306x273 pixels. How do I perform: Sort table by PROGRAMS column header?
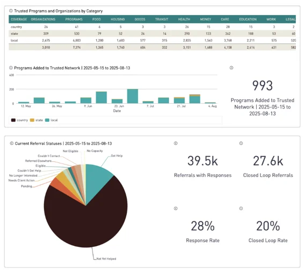[74, 19]
